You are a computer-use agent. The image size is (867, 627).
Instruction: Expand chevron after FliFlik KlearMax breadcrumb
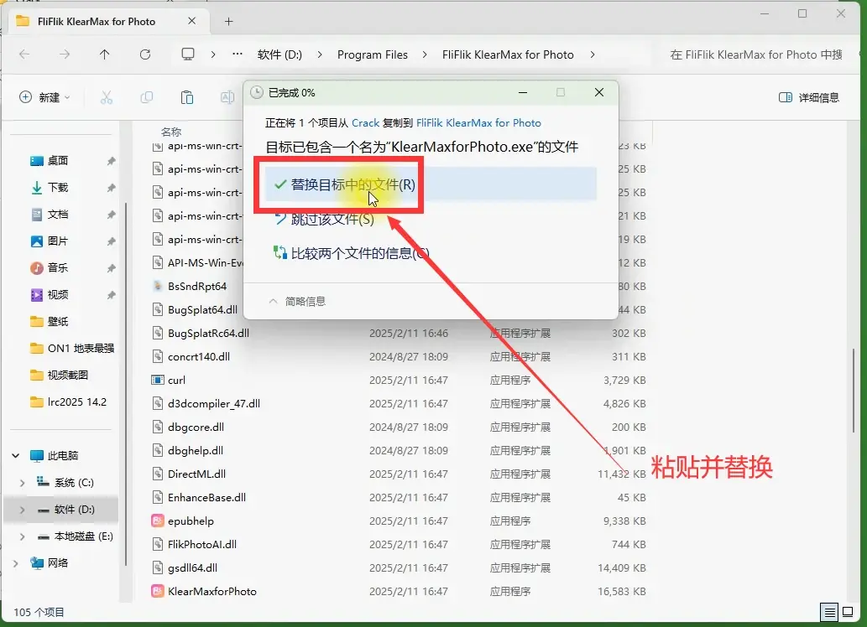(x=593, y=54)
